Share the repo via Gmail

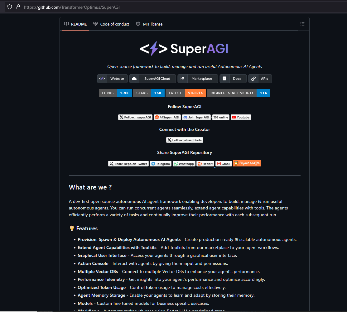(224, 163)
